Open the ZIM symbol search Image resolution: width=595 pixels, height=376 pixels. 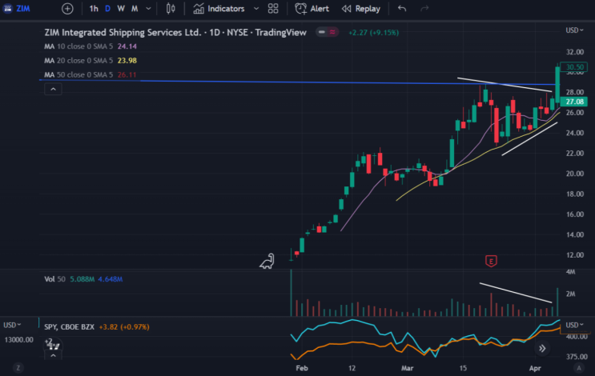(x=17, y=8)
